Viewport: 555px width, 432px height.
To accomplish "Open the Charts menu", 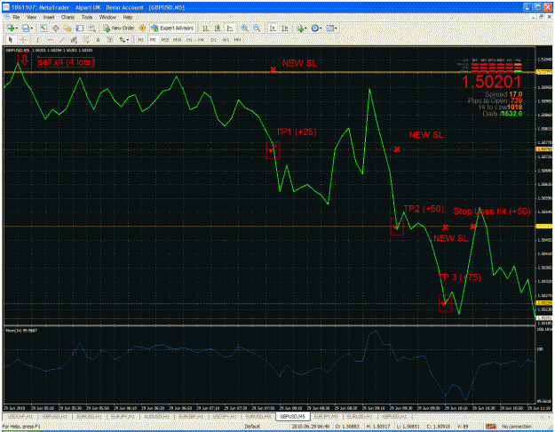I will click(67, 17).
